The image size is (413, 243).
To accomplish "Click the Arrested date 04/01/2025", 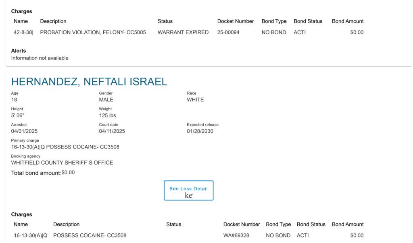I will click(x=24, y=131).
